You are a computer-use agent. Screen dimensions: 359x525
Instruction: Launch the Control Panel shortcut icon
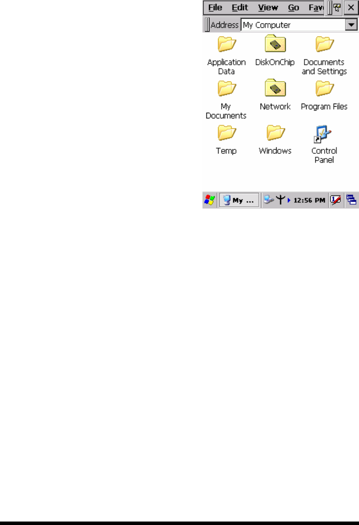pyautogui.click(x=323, y=134)
